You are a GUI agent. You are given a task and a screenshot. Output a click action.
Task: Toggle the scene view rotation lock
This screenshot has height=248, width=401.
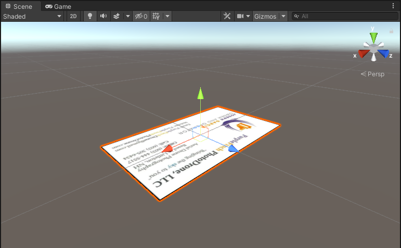tap(391, 31)
